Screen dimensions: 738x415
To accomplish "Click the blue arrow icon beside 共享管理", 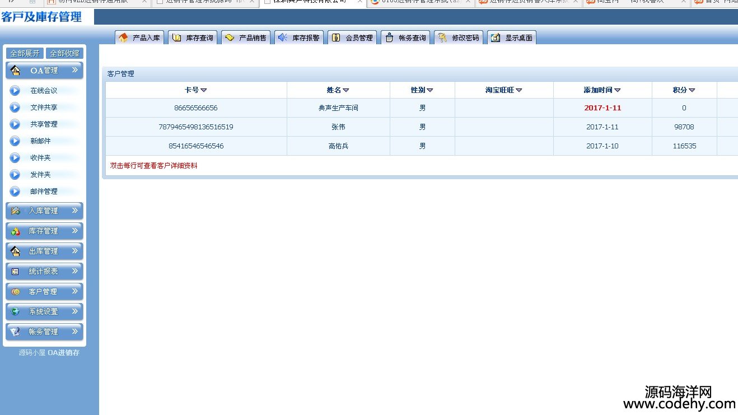I will 15,124.
